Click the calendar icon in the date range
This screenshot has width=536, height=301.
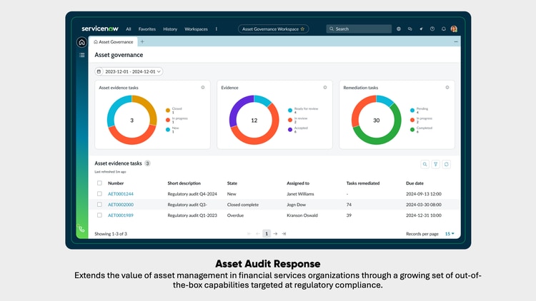pyautogui.click(x=99, y=71)
